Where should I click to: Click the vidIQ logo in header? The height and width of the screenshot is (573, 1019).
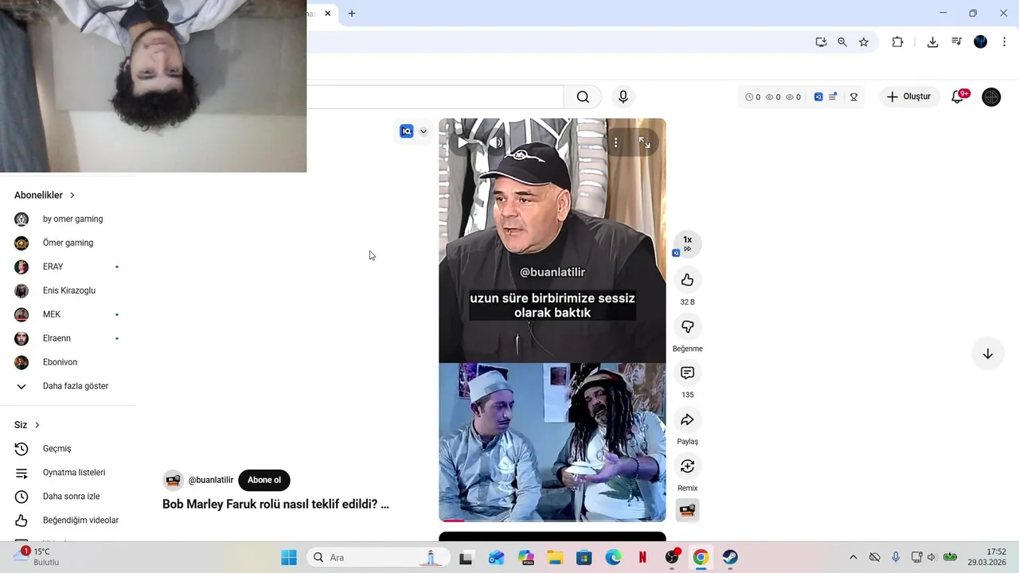818,97
